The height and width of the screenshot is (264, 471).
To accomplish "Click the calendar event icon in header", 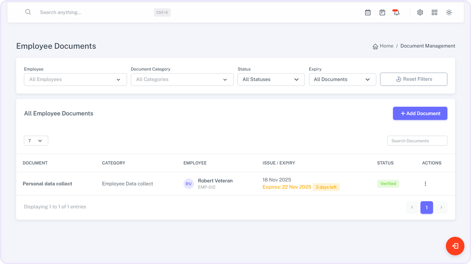I will (x=382, y=13).
